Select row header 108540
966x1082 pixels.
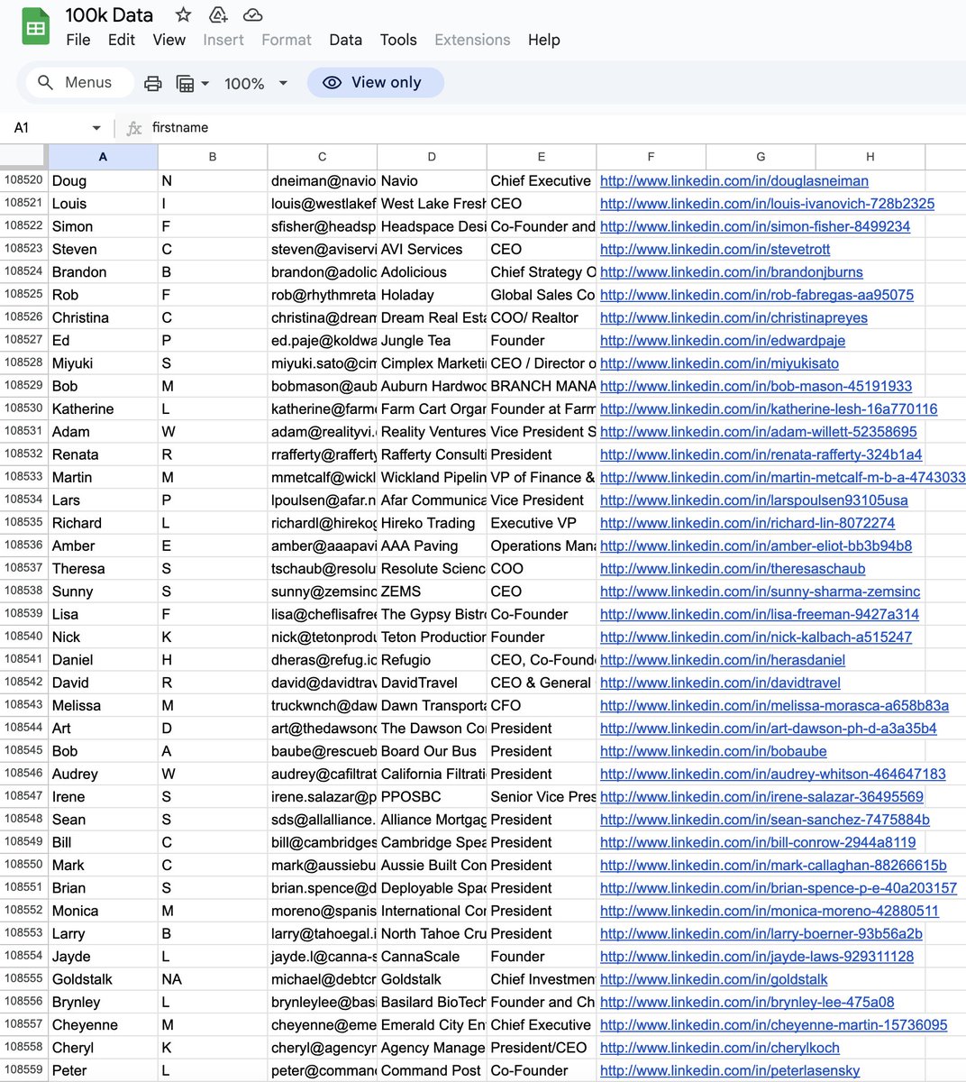pyautogui.click(x=23, y=637)
